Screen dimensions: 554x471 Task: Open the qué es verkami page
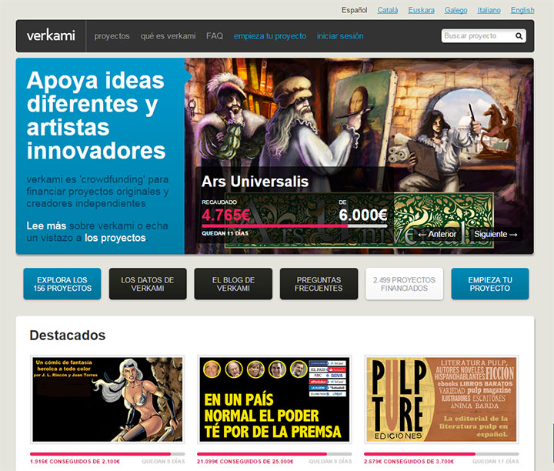[168, 36]
